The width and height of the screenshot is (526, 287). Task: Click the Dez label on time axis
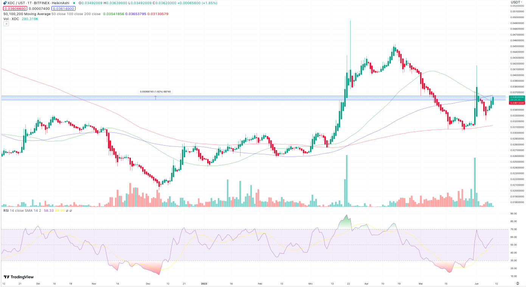[x=148, y=283]
